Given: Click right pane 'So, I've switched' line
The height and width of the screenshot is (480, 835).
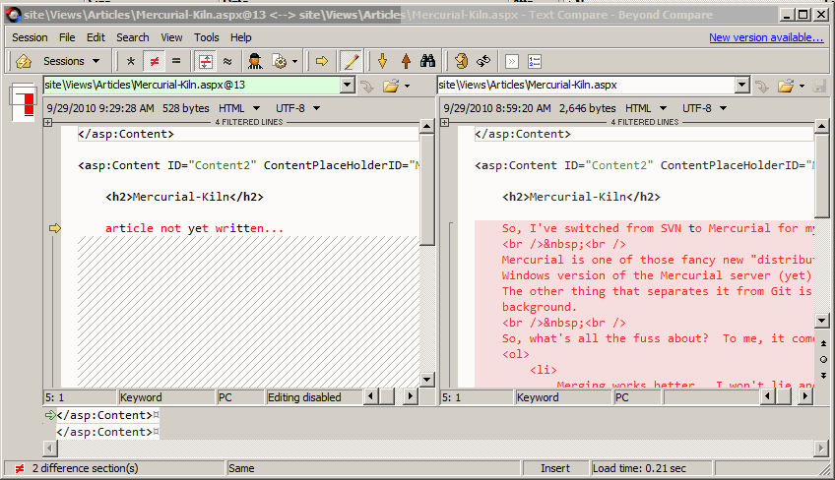Looking at the screenshot, I should 658,228.
